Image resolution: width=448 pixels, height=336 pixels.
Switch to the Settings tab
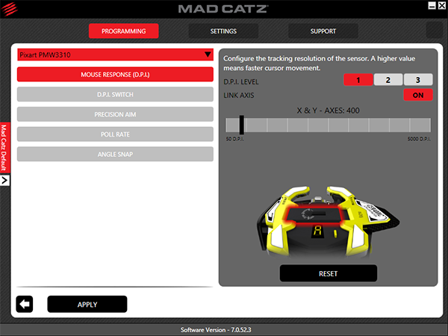coord(223,31)
